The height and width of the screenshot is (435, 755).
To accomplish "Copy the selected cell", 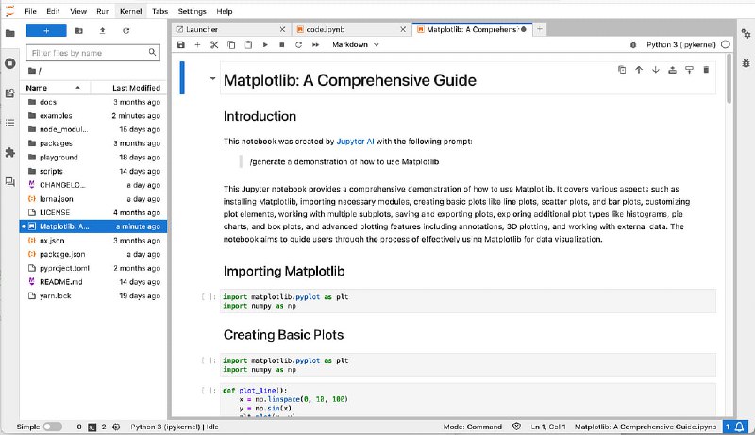I will [231, 44].
